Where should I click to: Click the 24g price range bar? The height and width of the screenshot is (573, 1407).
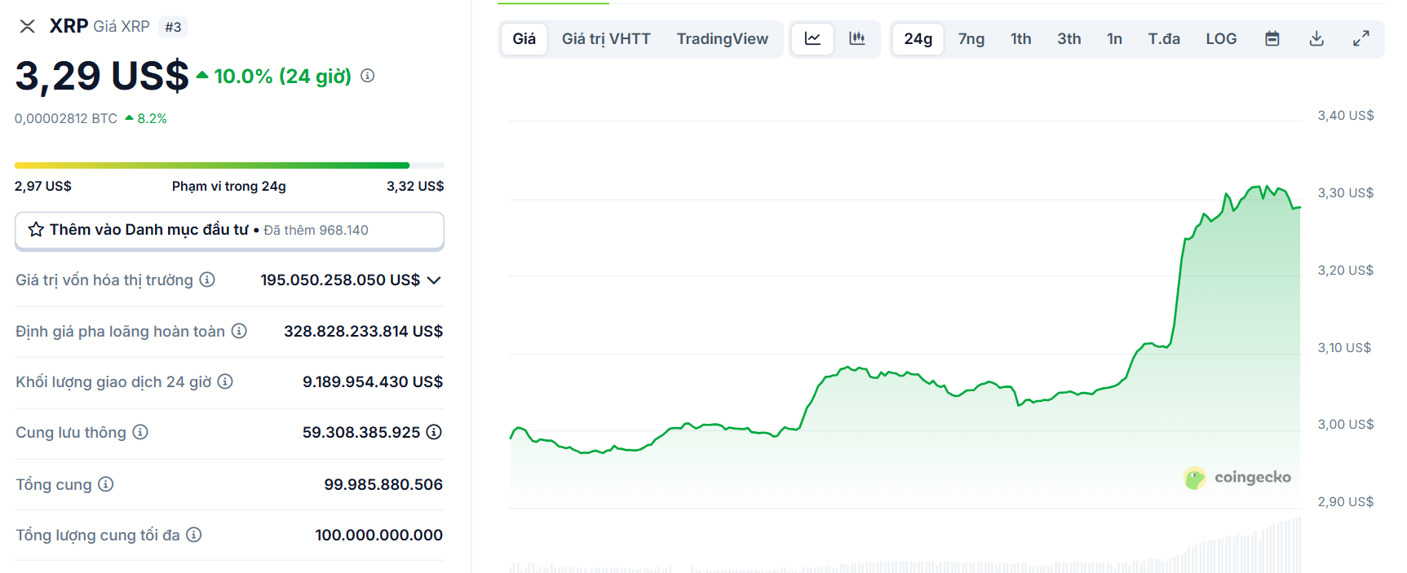[229, 165]
